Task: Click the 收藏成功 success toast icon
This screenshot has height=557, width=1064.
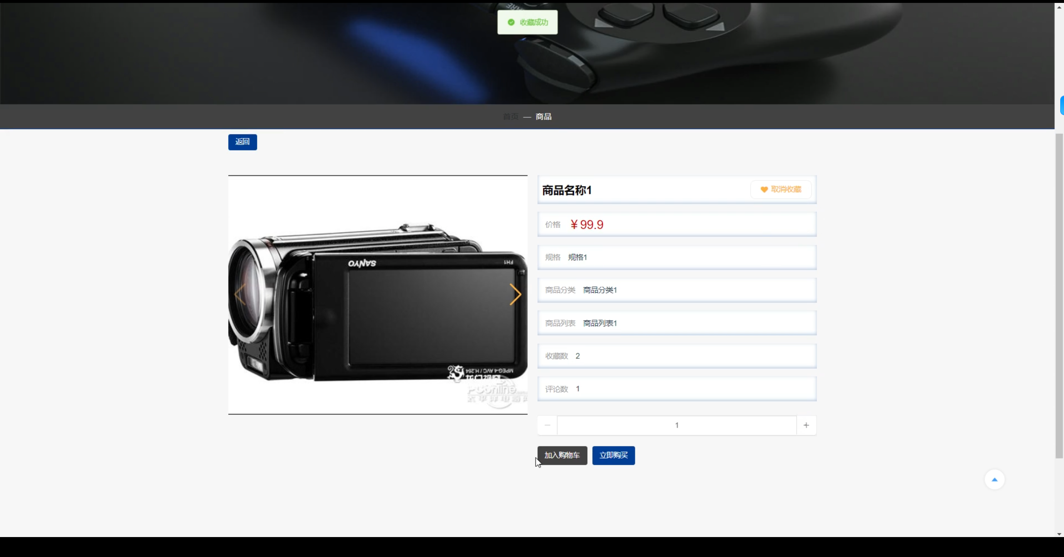Action: (511, 22)
